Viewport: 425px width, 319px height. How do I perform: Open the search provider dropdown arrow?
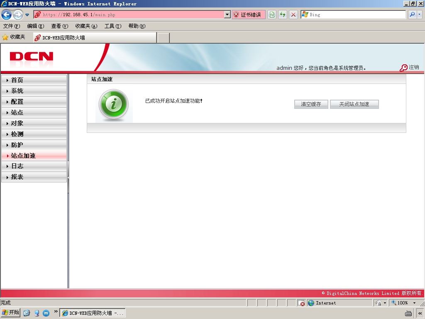(419, 15)
